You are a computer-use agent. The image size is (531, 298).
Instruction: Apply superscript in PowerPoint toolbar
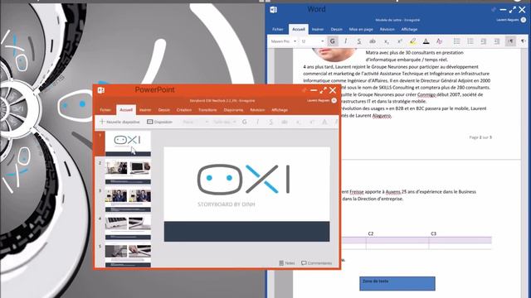(311, 122)
